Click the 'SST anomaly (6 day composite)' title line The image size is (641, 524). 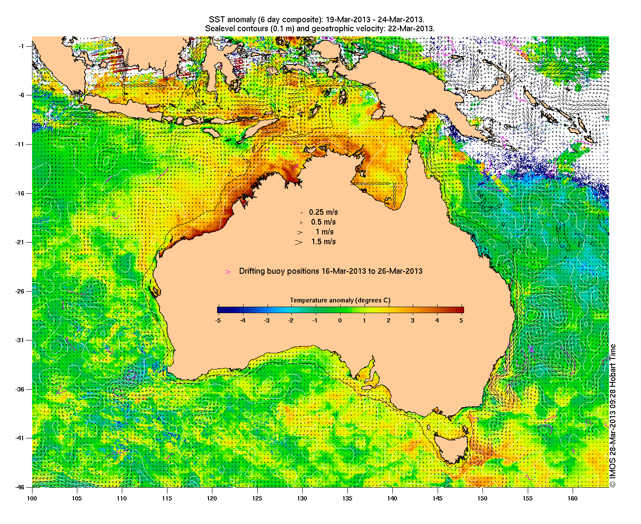(317, 20)
